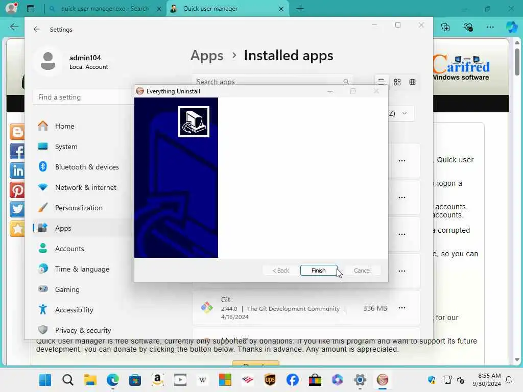Open the sort-by dropdown ending in Z)

401,113
